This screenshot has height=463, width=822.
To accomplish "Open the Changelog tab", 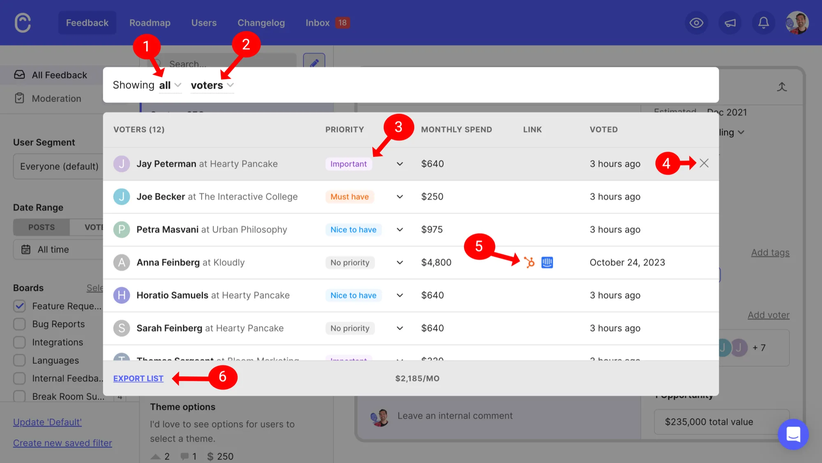I will pos(261,23).
